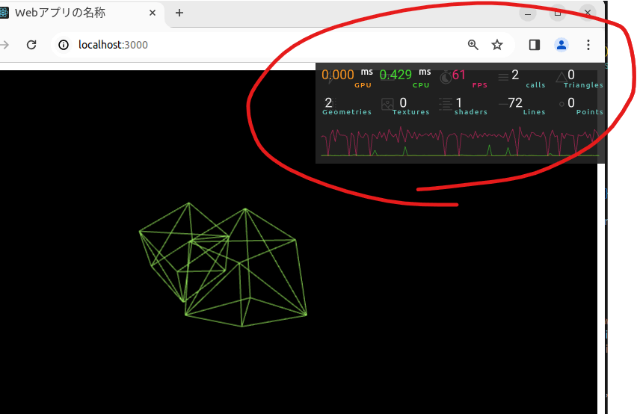Click the Textures image icon
The image size is (637, 414).
click(x=387, y=105)
